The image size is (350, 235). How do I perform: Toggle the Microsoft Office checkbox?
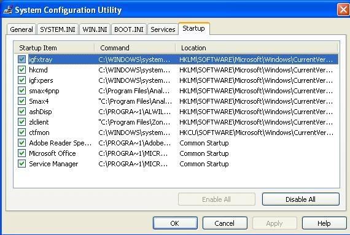tap(21, 153)
